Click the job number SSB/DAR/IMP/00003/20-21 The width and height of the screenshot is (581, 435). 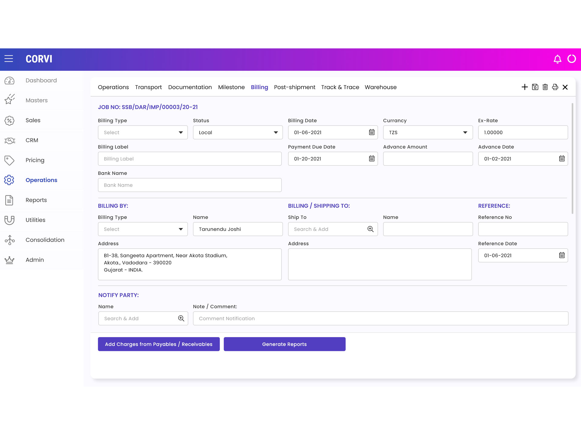(160, 107)
